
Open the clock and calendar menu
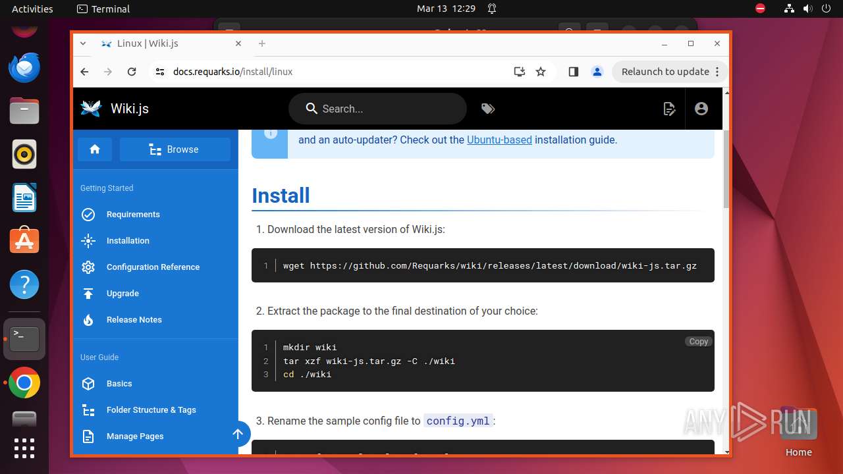coord(446,9)
